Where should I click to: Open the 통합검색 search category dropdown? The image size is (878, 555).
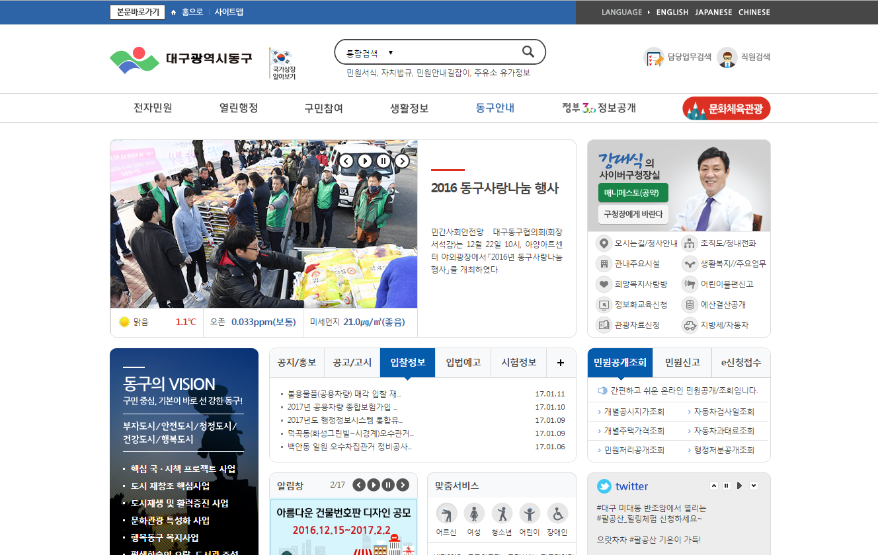coord(391,52)
